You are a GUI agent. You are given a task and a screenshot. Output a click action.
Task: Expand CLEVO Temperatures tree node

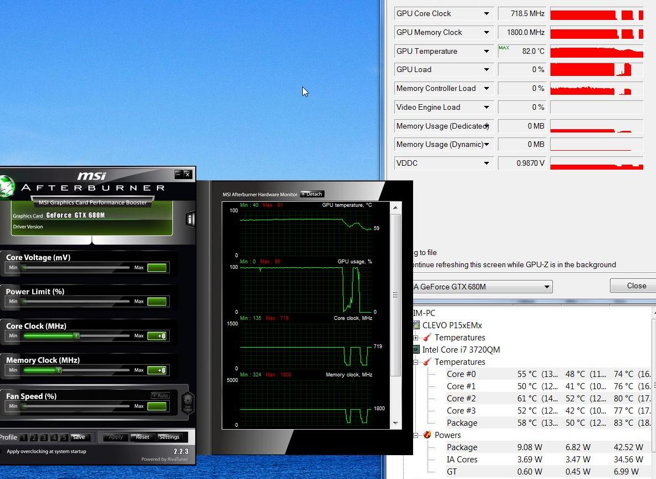pos(415,338)
